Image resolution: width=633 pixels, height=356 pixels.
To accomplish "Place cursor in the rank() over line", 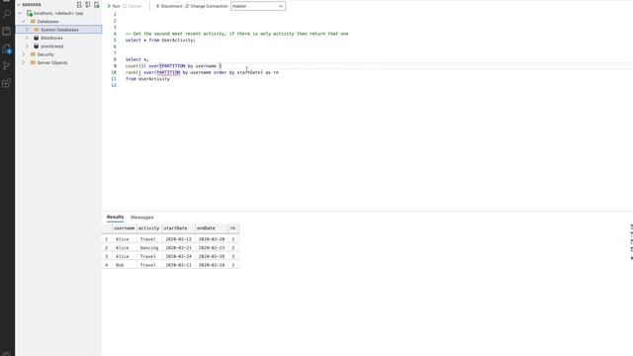I will tap(202, 72).
